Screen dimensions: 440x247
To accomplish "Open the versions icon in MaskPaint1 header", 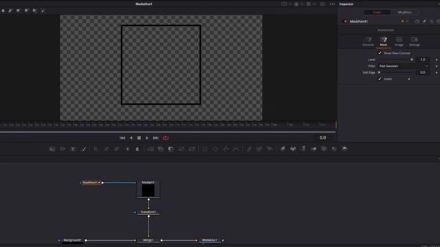I will tap(417, 21).
